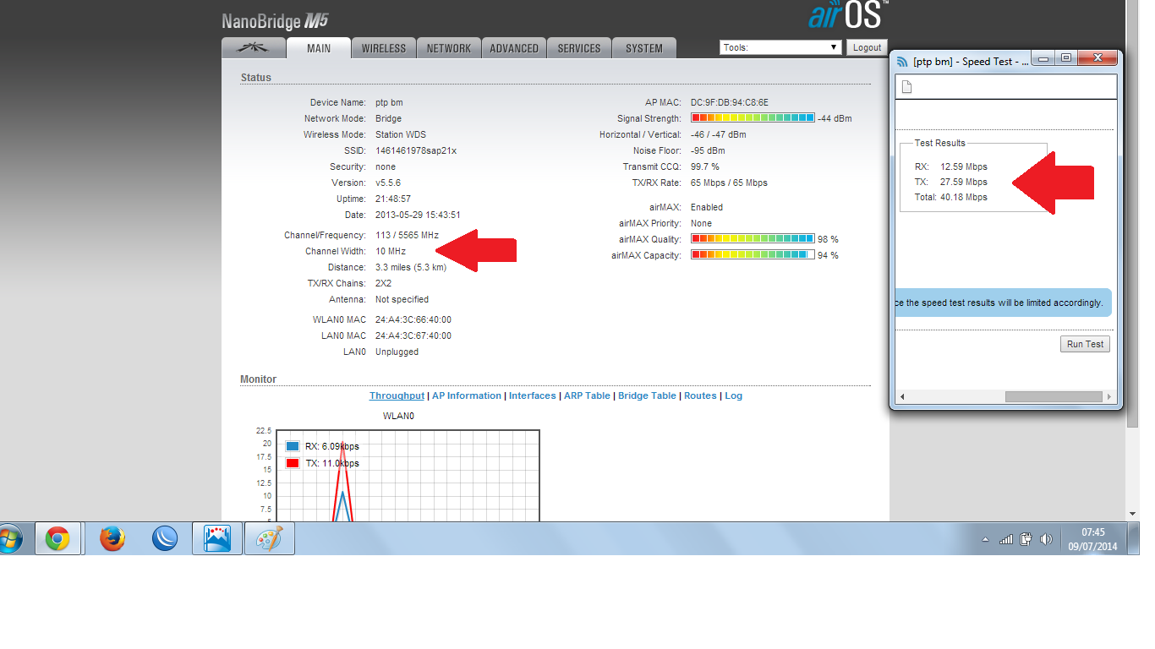
Task: Open the Log link
Action: click(x=733, y=395)
